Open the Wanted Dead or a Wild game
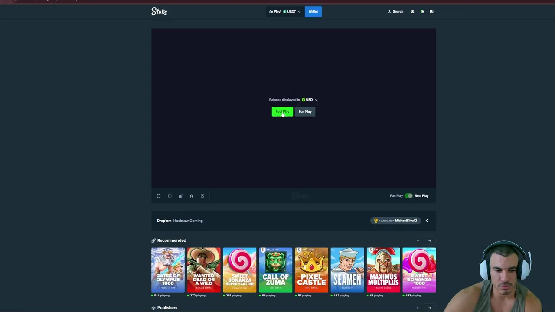The image size is (555, 312). pos(204,270)
